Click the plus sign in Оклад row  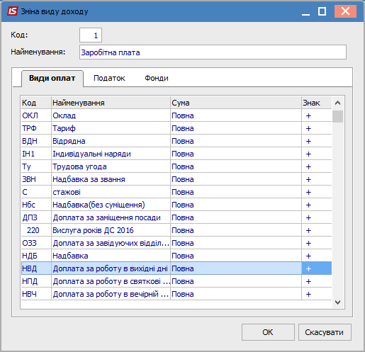click(308, 115)
